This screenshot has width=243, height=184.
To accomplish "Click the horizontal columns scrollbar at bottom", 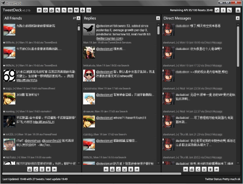I will coord(92,174).
